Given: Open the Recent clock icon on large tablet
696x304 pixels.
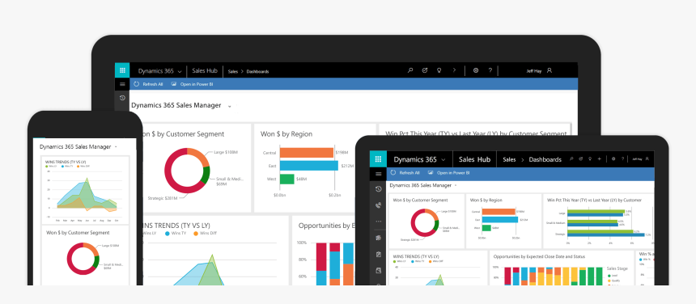Looking at the screenshot, I should pyautogui.click(x=122, y=98).
